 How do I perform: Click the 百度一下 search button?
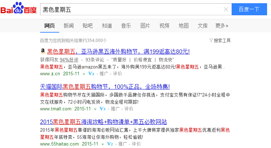click(249, 9)
